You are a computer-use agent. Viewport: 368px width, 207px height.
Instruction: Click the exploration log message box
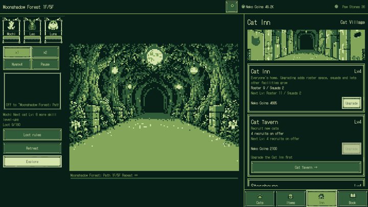coord(32,91)
